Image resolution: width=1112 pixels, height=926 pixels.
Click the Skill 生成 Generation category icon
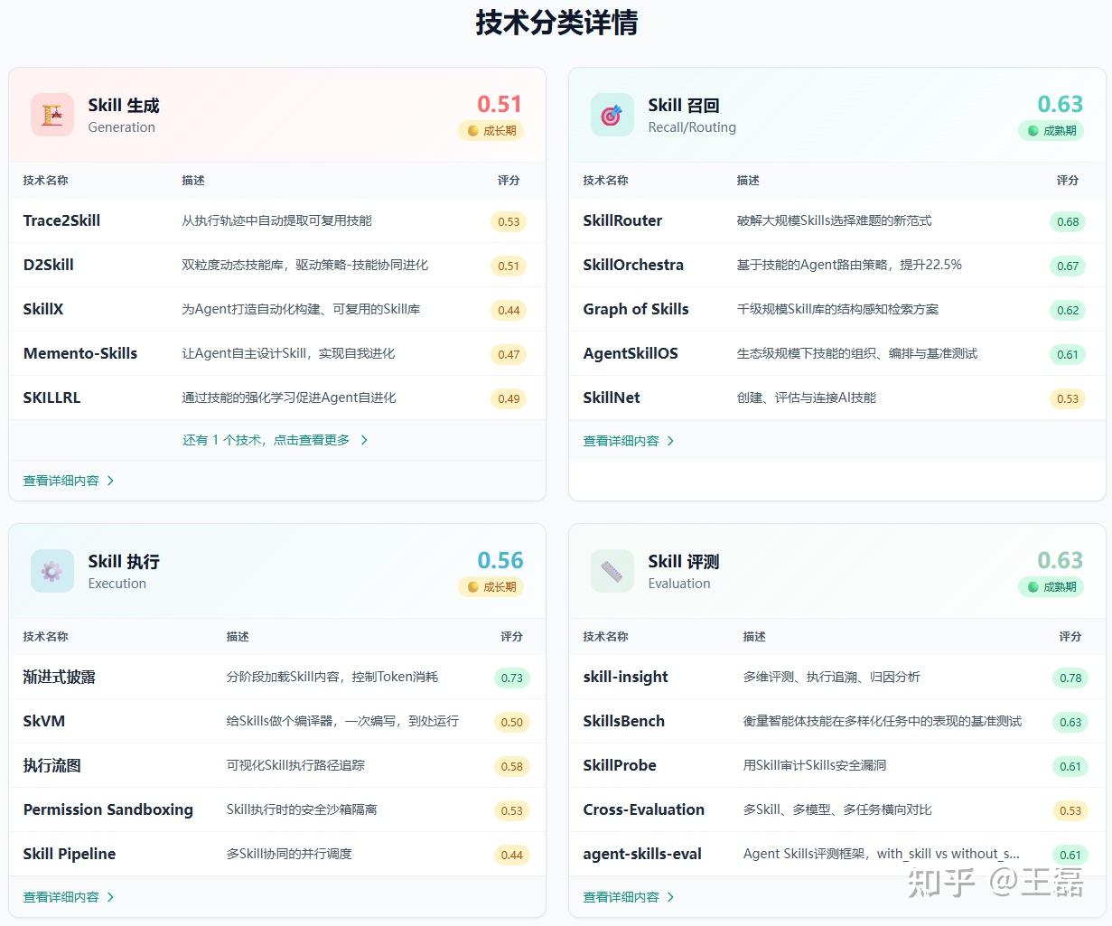[52, 116]
